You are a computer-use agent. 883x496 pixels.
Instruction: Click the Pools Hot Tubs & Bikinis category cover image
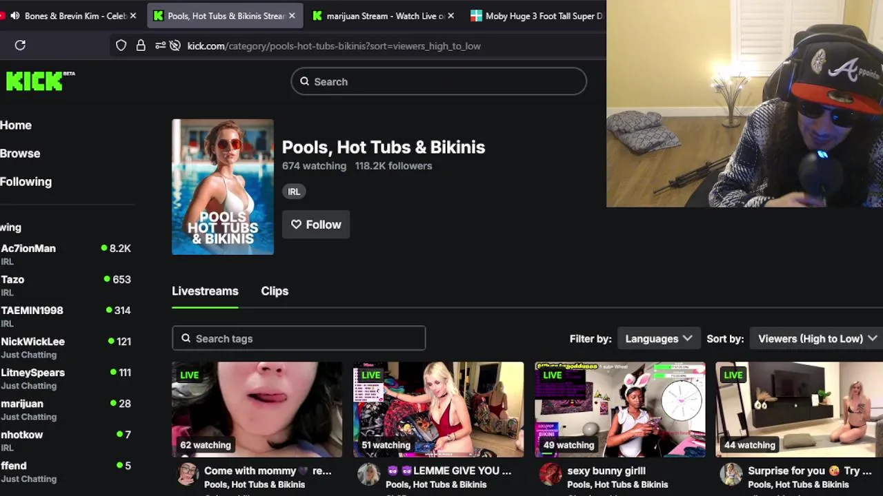pos(223,187)
